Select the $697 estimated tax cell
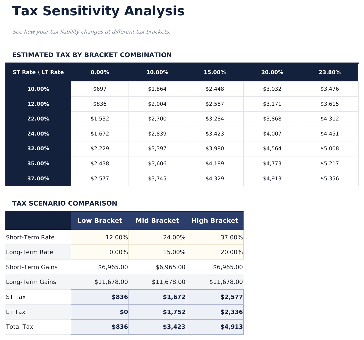The image size is (364, 340). 100,89
